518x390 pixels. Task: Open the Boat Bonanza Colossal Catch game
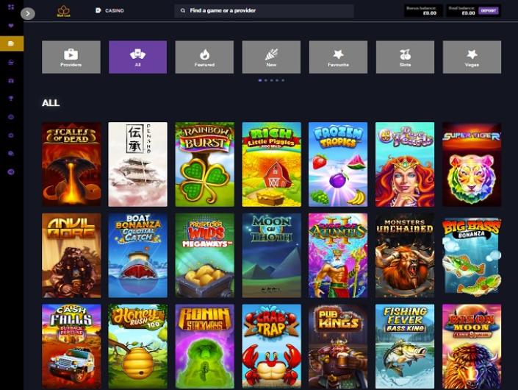click(137, 255)
